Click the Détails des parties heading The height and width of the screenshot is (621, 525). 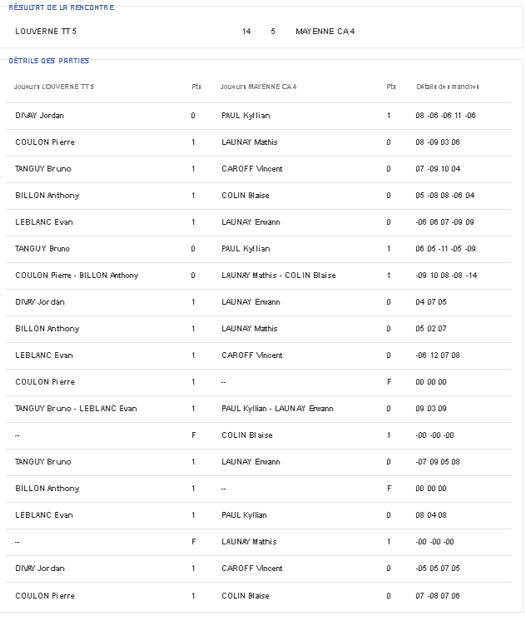coord(48,61)
